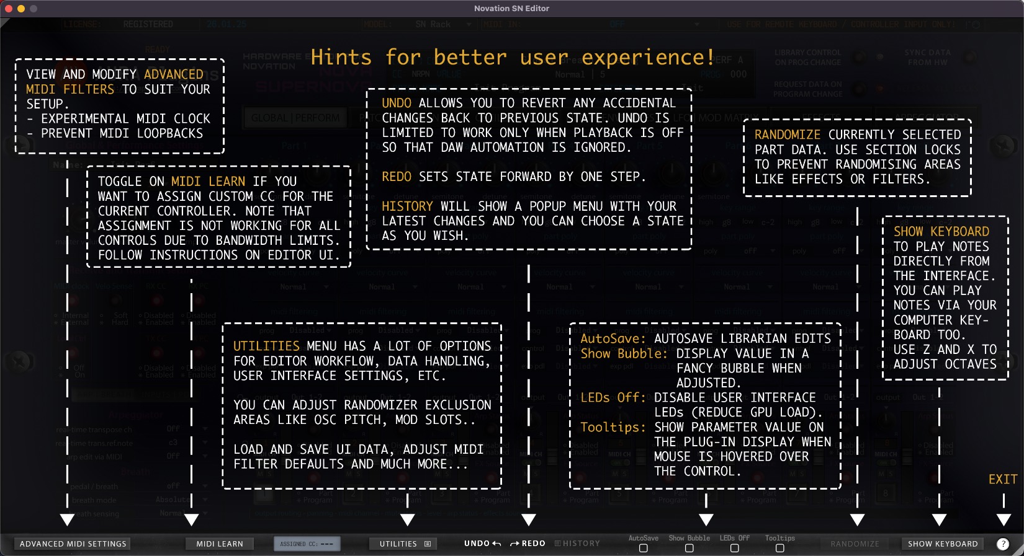Click EXIT to leave the hints overlay
1024x556 pixels.
click(x=1002, y=479)
